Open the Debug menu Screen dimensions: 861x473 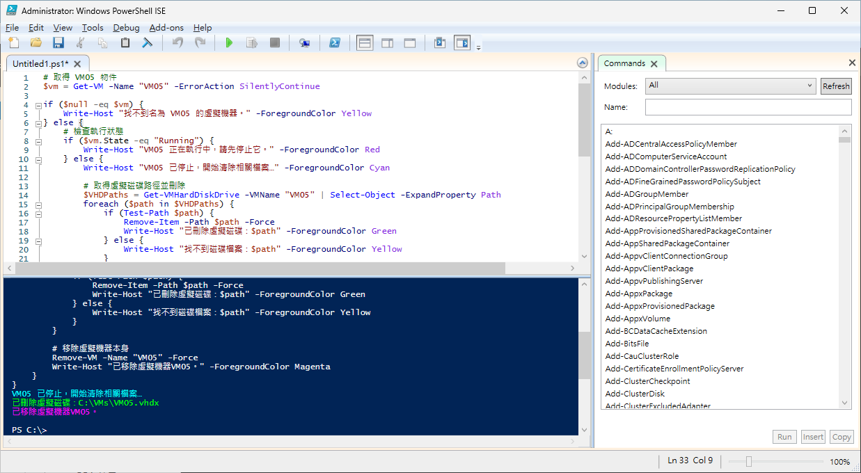coord(126,28)
